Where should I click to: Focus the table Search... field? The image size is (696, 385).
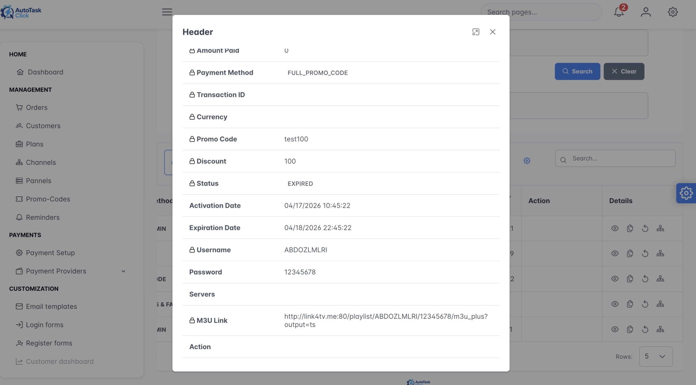point(616,159)
